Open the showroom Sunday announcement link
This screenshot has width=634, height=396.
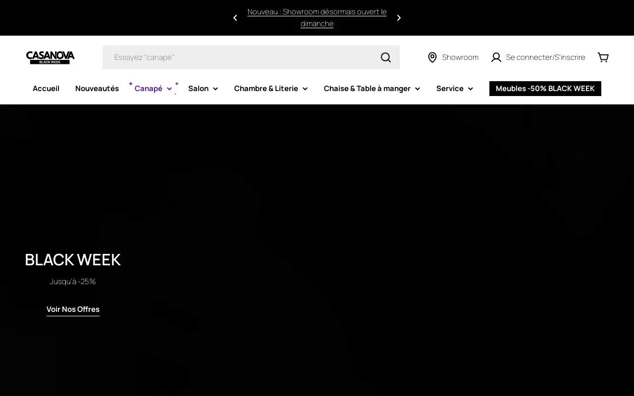[317, 18]
